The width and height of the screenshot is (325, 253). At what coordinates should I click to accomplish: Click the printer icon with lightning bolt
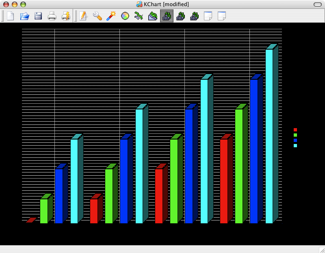click(x=66, y=16)
